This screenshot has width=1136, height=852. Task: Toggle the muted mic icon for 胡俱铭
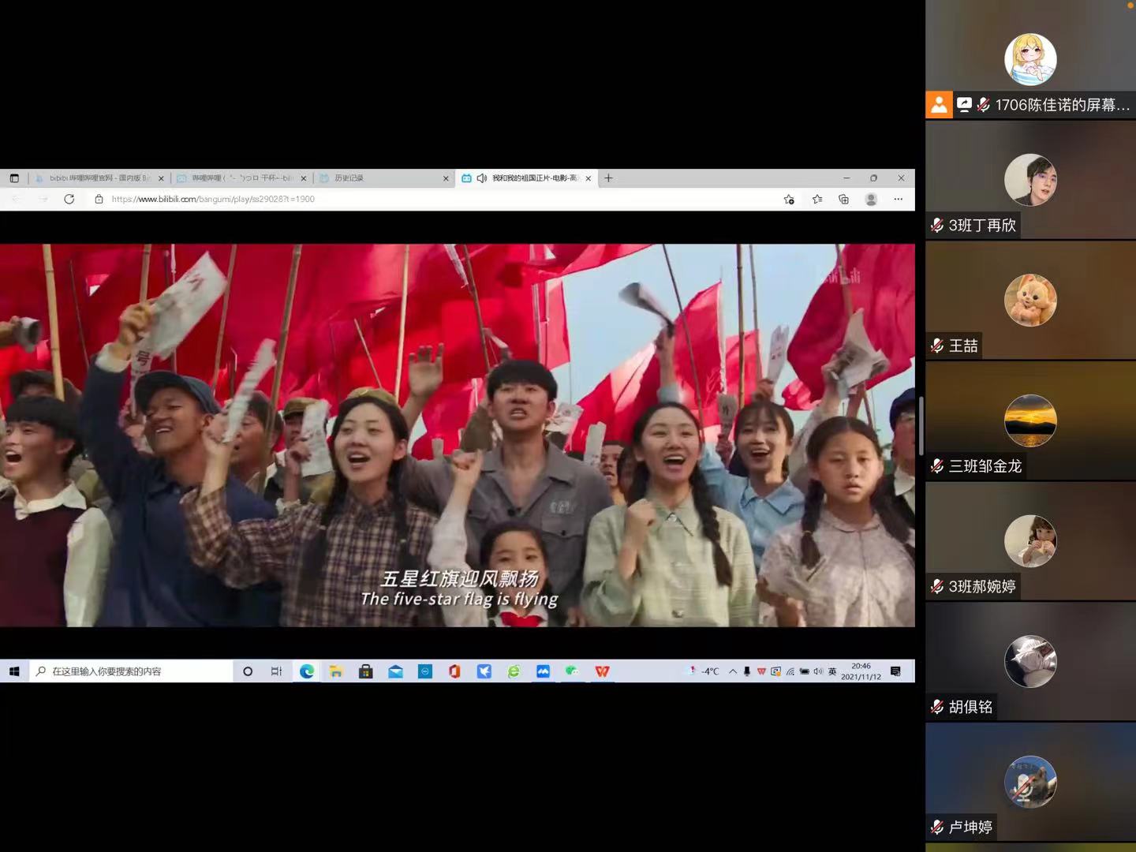[937, 708]
